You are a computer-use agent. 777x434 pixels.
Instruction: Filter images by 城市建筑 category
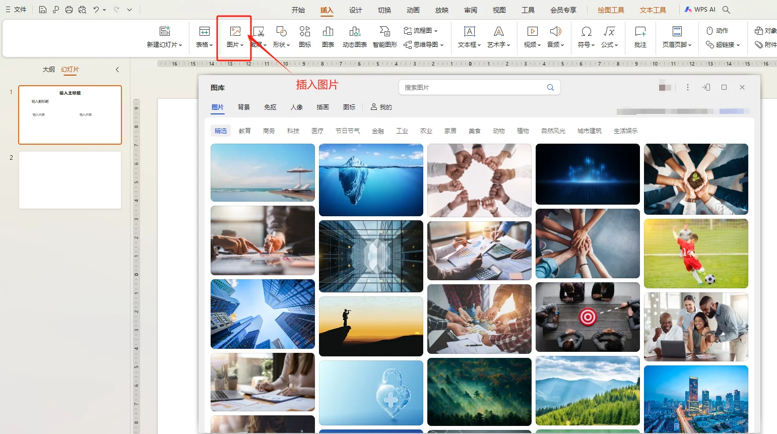[590, 131]
